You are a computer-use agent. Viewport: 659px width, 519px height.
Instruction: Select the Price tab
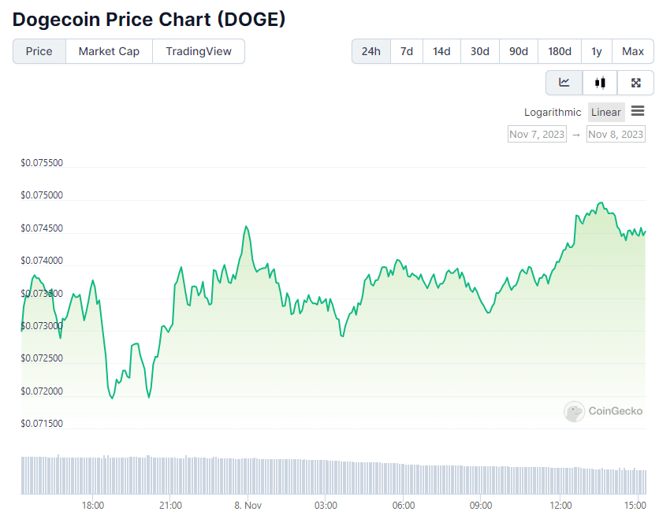tap(39, 51)
